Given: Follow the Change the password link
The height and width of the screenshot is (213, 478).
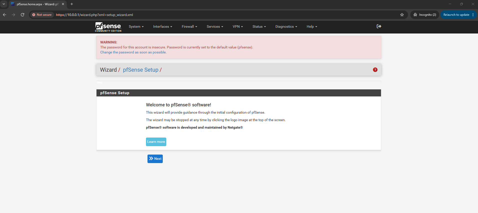Looking at the screenshot, I should [133, 52].
